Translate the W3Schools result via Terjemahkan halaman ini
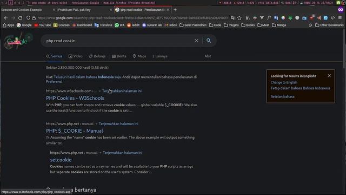The image size is (346, 195). pos(122,91)
